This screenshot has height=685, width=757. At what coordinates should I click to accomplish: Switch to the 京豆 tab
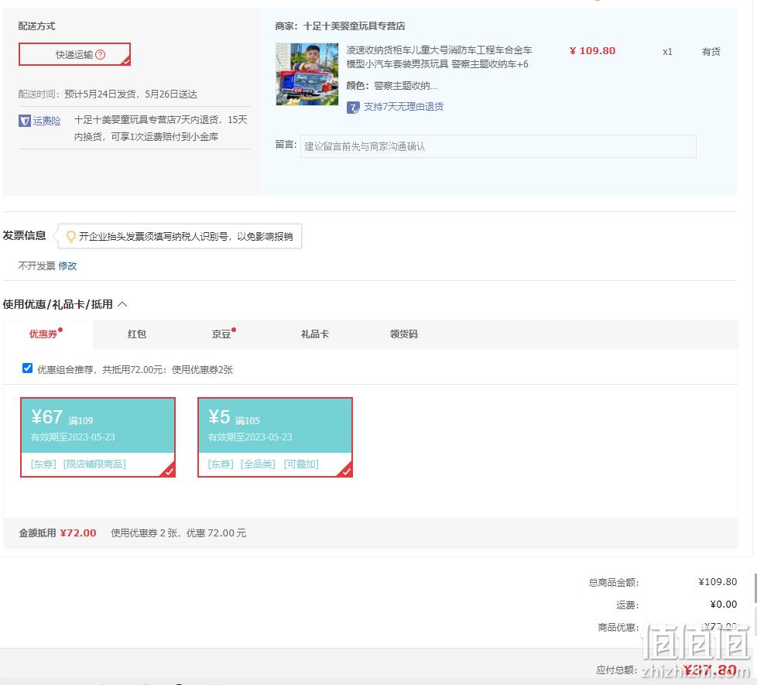coord(221,334)
